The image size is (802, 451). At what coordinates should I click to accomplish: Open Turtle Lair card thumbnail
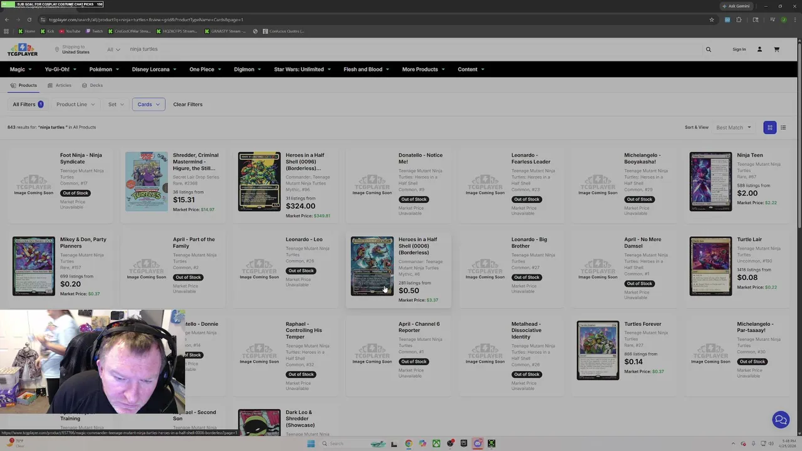[x=711, y=266]
